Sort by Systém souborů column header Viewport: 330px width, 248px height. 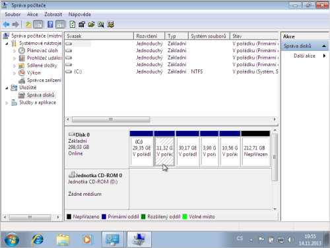point(209,36)
